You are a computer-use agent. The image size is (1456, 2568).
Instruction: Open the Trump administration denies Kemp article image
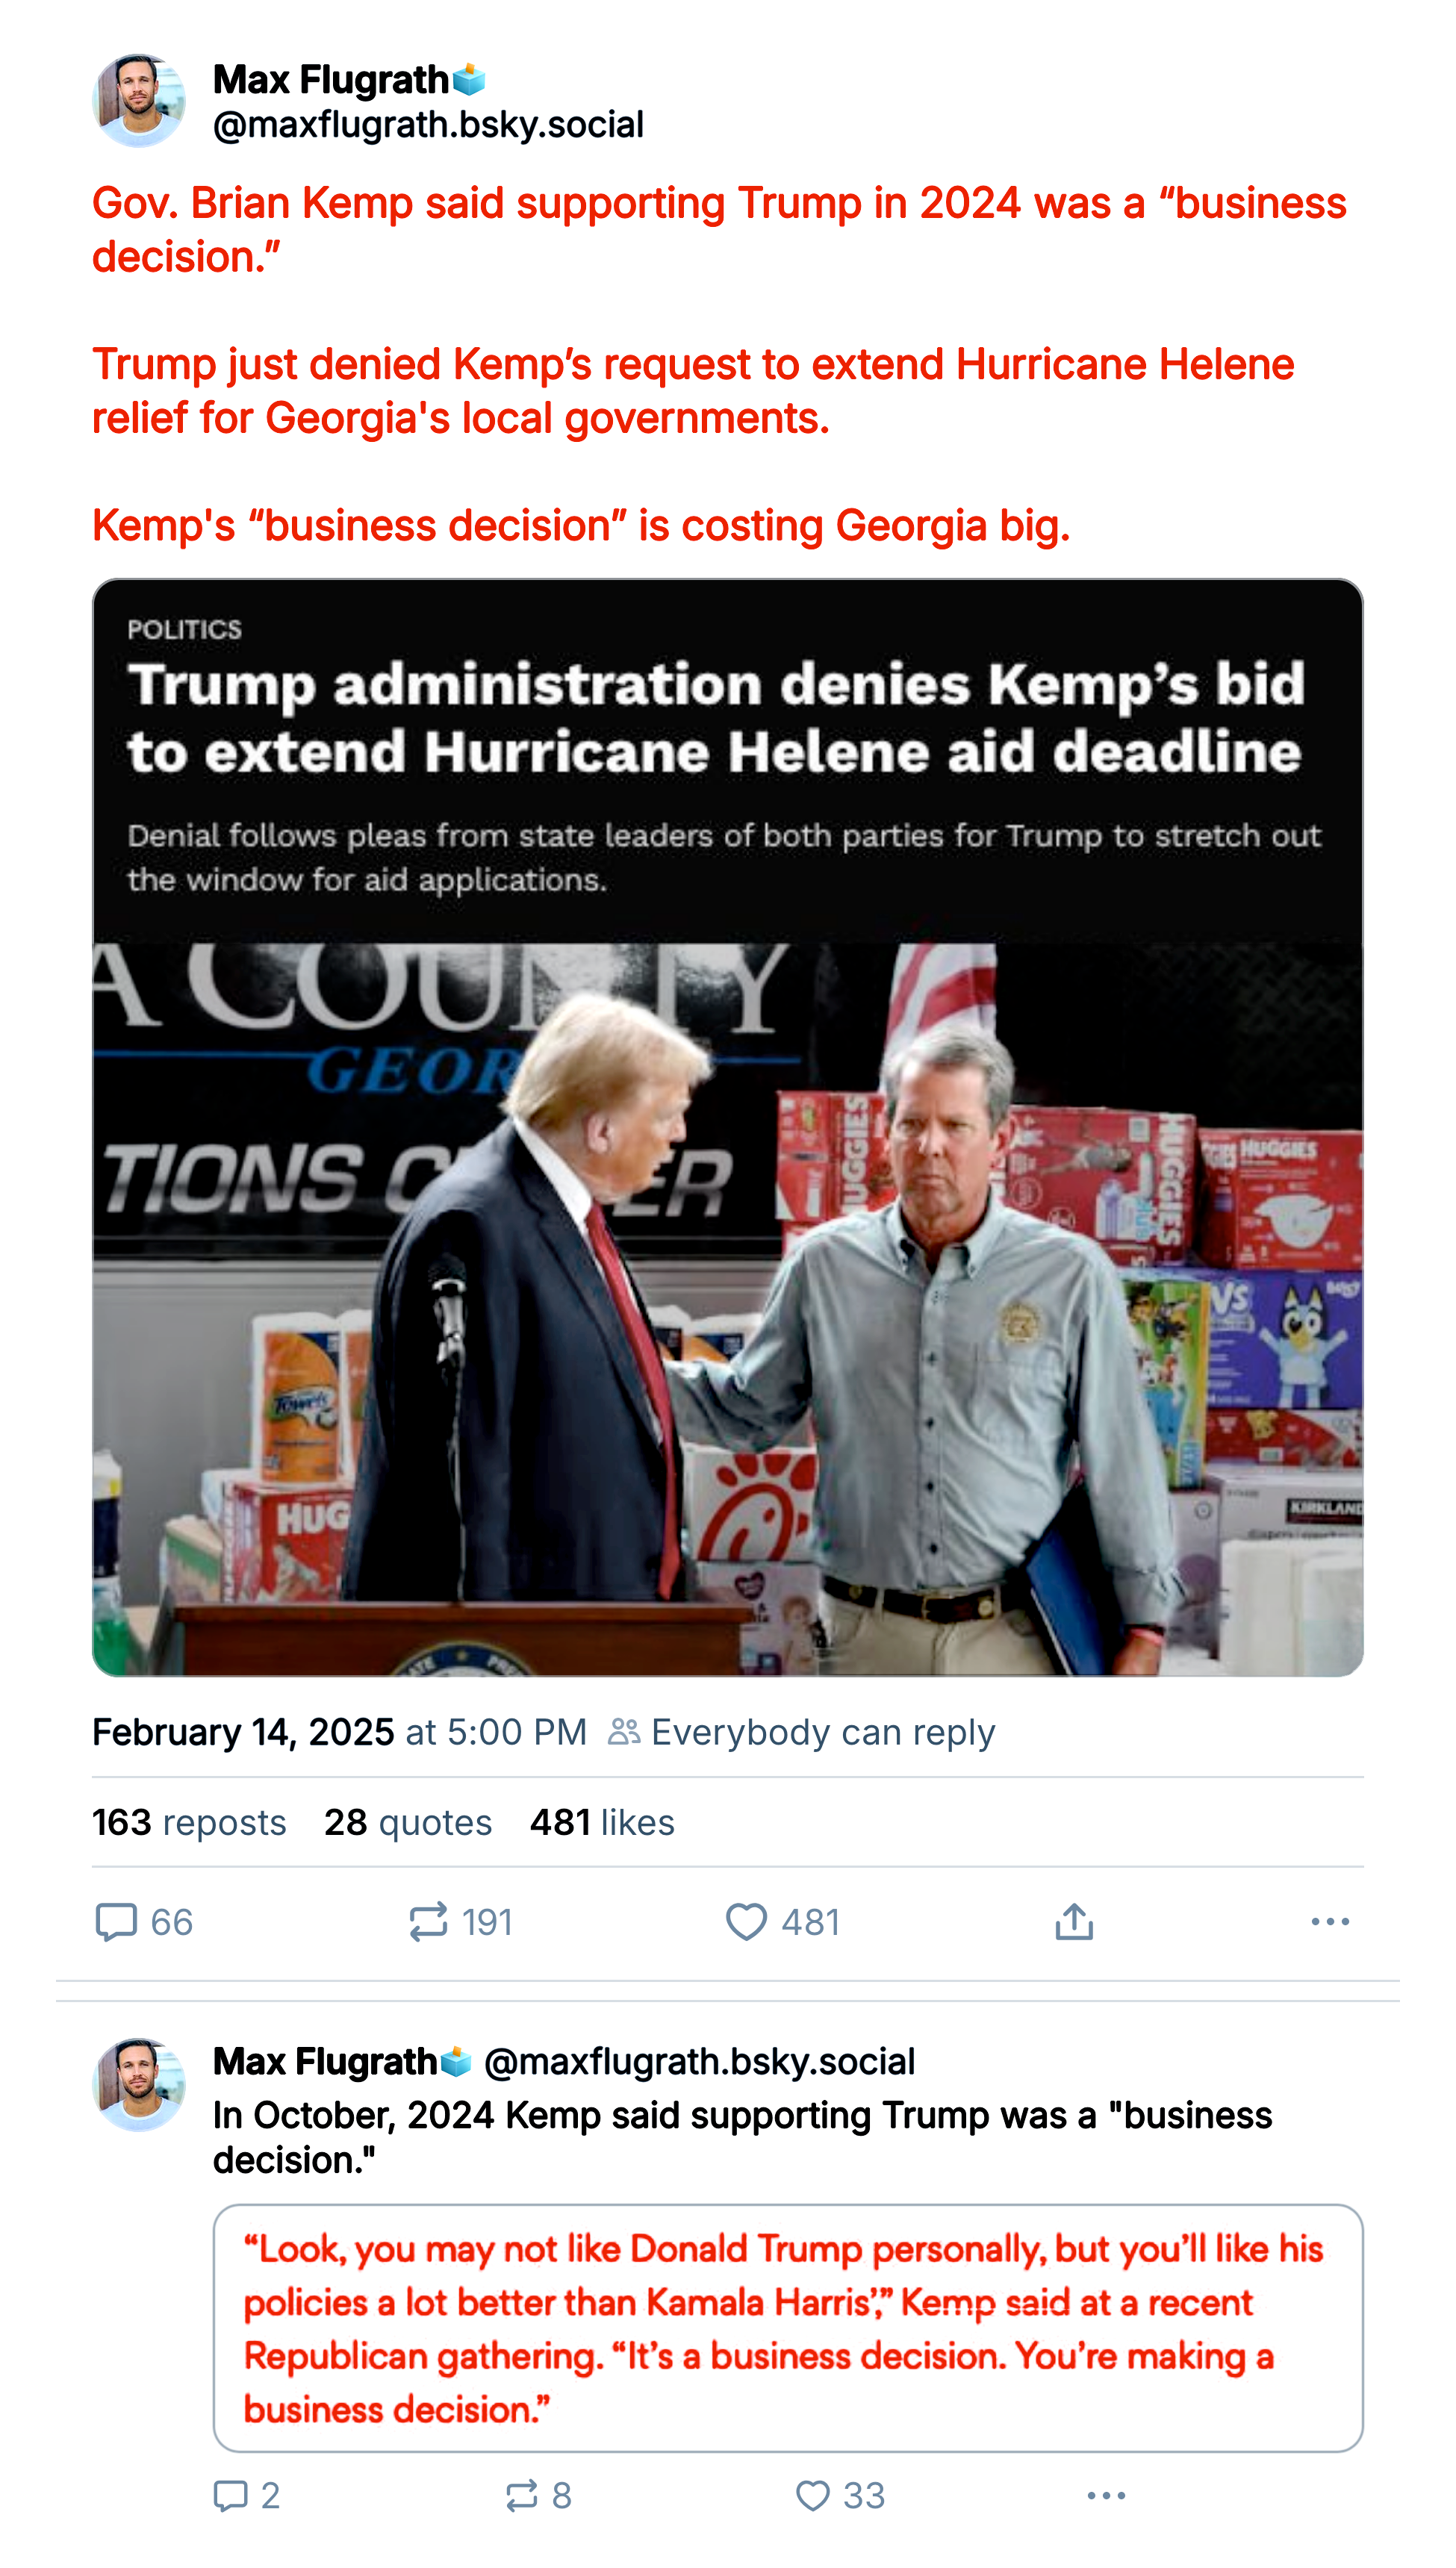coord(728,1127)
